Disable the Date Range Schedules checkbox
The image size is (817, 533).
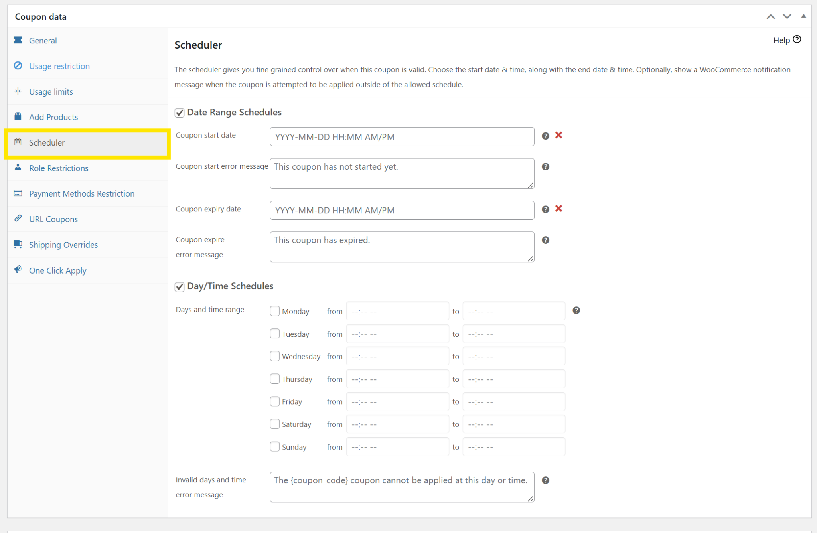tap(180, 113)
